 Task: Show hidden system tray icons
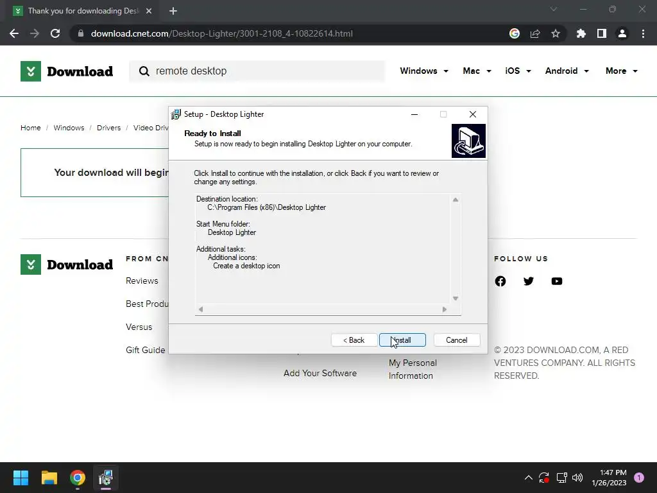click(x=529, y=478)
